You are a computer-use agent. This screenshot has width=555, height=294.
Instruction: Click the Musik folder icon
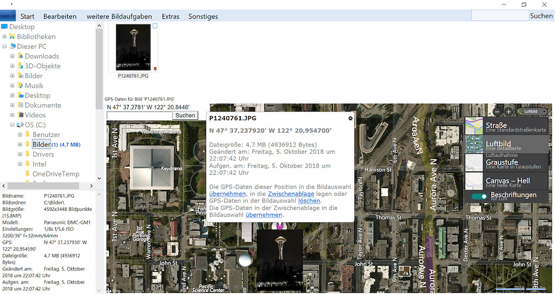(20, 85)
